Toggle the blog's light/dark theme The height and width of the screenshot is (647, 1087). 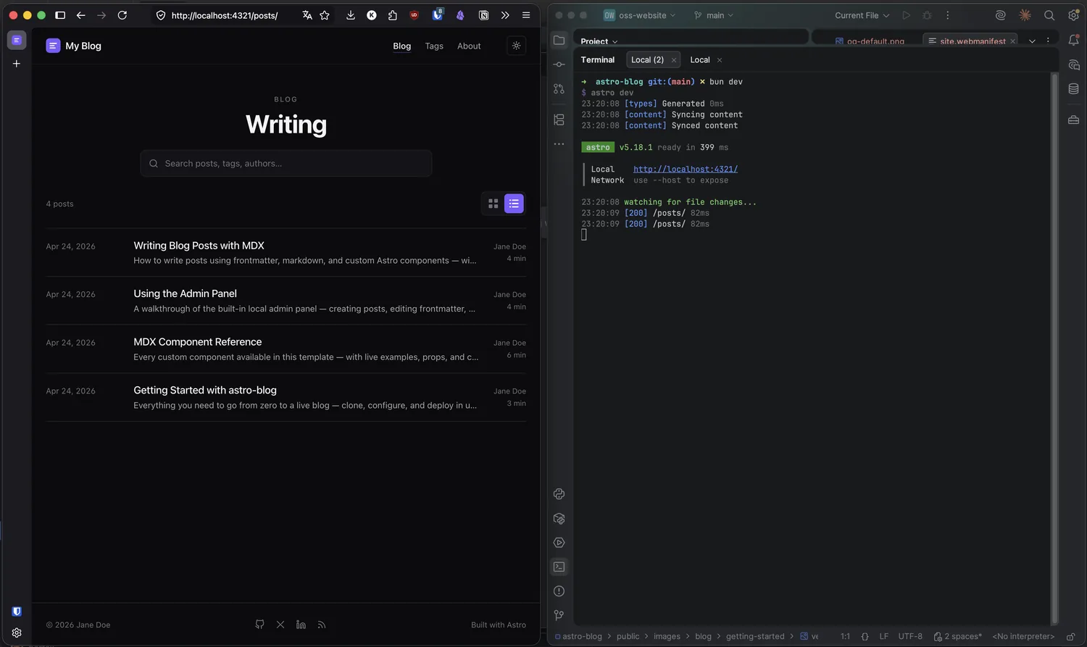pos(516,46)
